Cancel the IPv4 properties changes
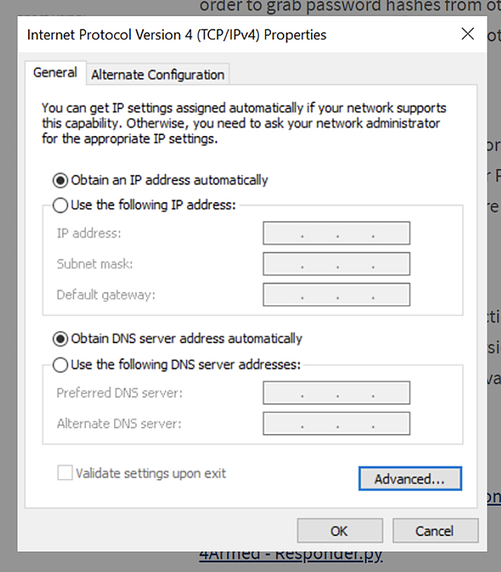Screen dimensions: 501x572 point(435,530)
